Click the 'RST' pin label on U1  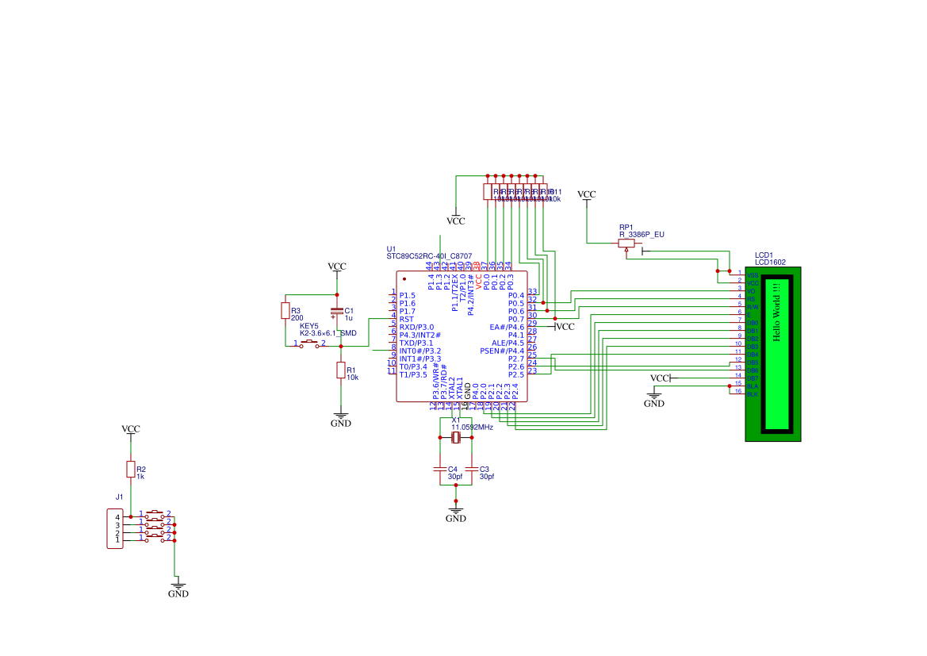pos(406,319)
